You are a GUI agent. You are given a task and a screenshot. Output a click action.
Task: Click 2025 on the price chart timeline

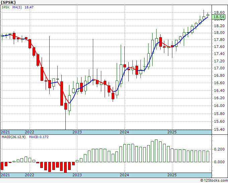(x=172, y=132)
